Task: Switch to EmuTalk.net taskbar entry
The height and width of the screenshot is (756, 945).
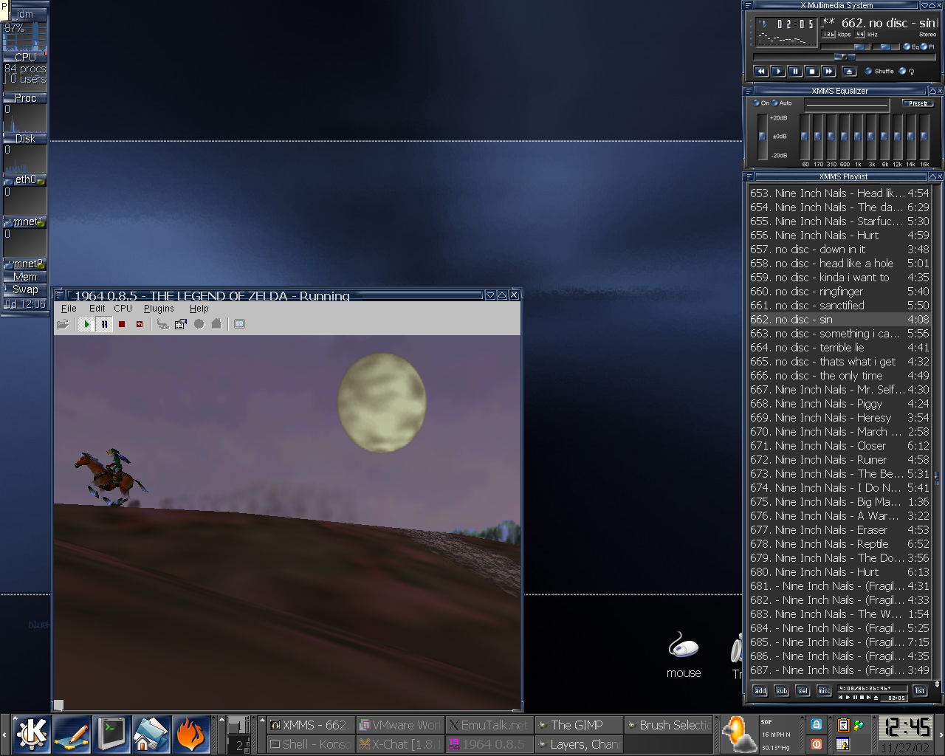Action: tap(489, 725)
